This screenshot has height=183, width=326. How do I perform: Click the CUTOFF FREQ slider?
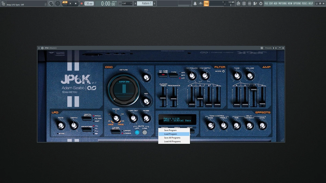tap(163, 97)
